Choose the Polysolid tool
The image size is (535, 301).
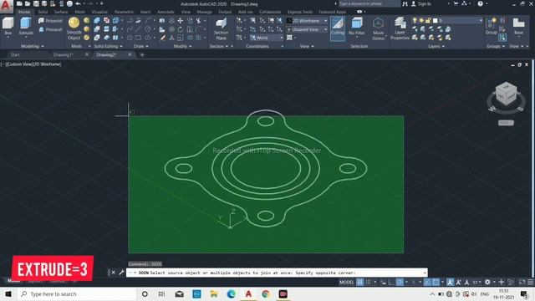50,21
